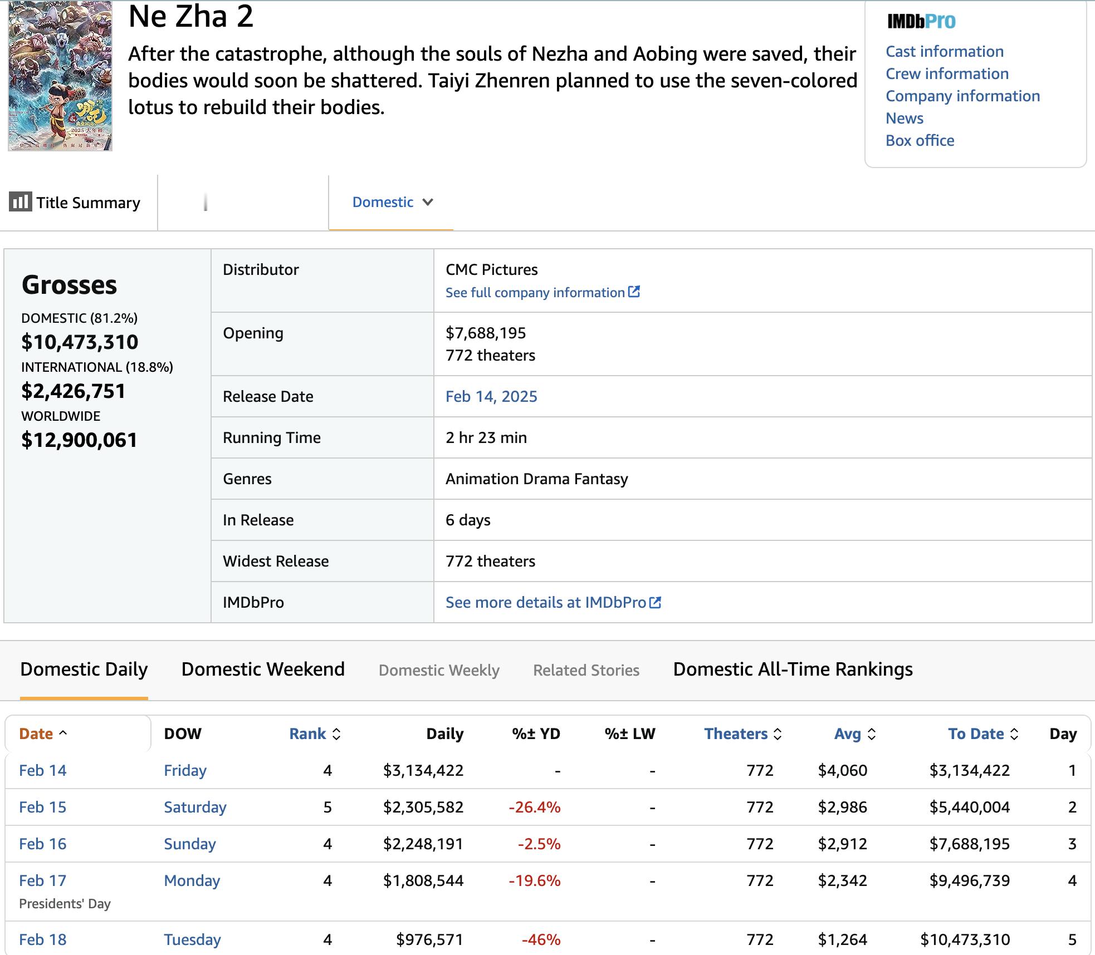This screenshot has height=955, width=1095.
Task: Expand the Domestic region dropdown
Action: pos(392,202)
